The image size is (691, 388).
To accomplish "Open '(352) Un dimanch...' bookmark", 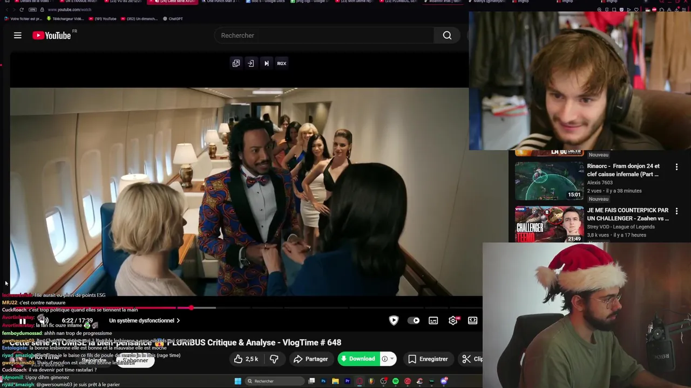I will click(x=138, y=19).
